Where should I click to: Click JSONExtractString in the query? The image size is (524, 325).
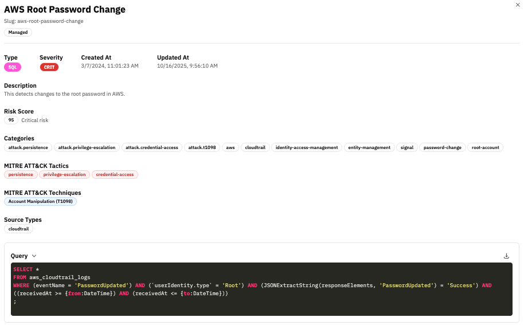290,285
